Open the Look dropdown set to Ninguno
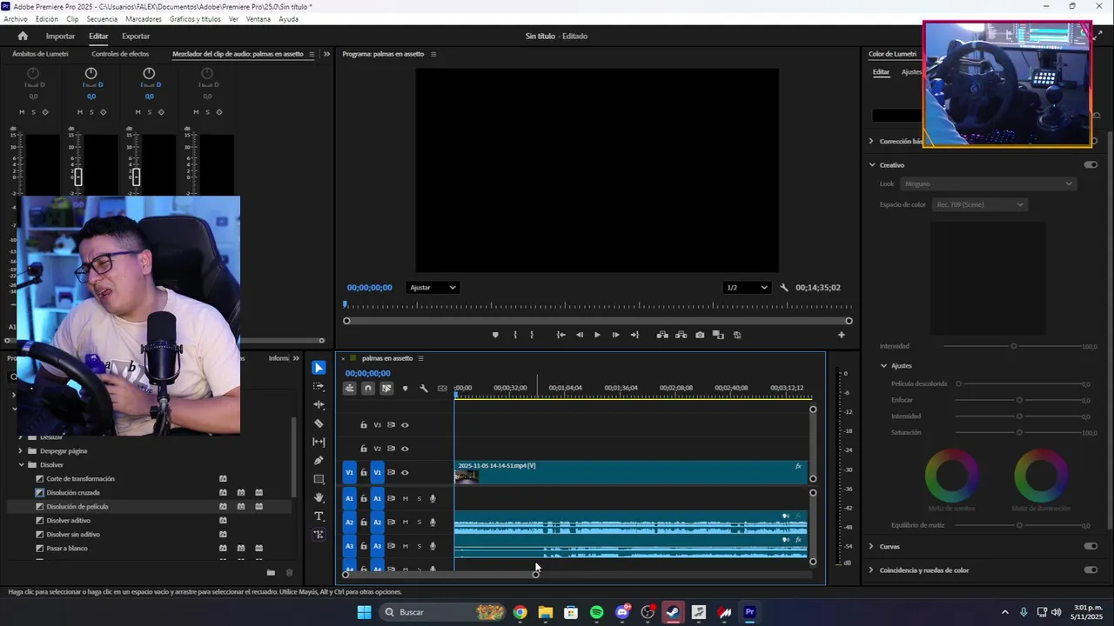The height and width of the screenshot is (626, 1114). pos(989,183)
